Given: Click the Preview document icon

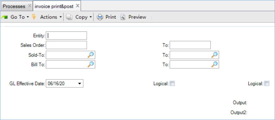Looking at the screenshot, I should (123, 17).
